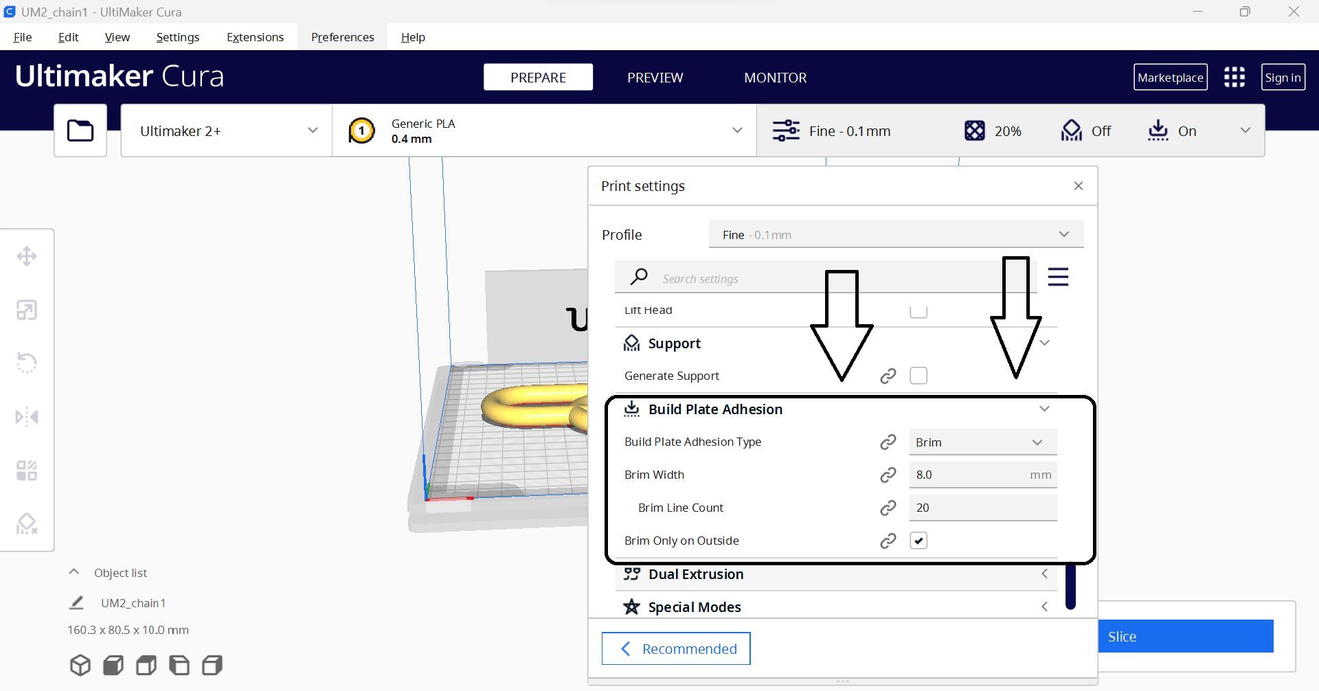Open the Ultimaker 2+ printer dropdown
1319x691 pixels.
click(x=226, y=131)
